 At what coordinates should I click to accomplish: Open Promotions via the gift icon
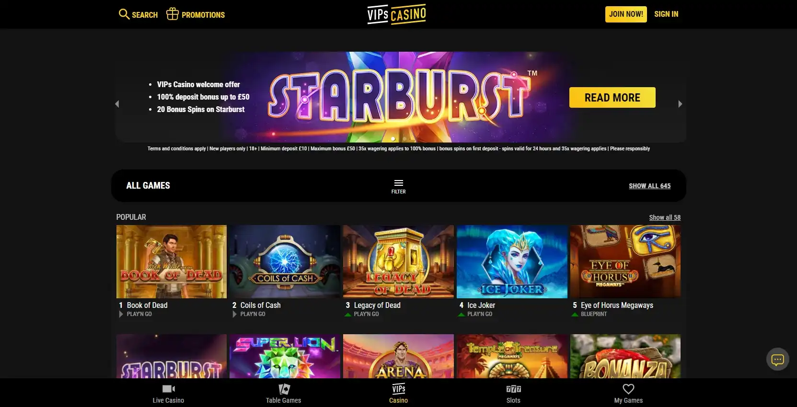click(172, 14)
